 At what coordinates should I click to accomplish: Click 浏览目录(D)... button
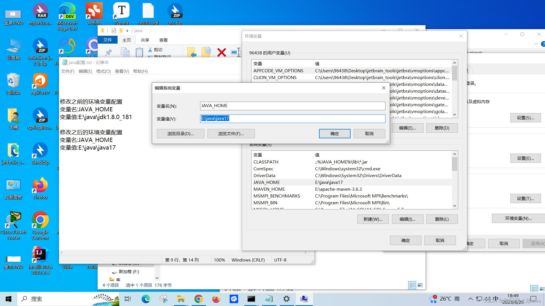pyautogui.click(x=181, y=134)
